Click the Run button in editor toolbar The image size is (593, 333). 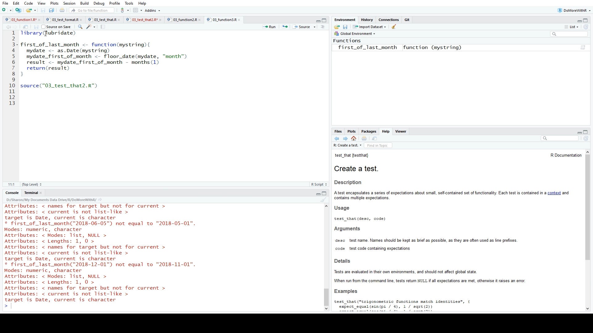[269, 27]
